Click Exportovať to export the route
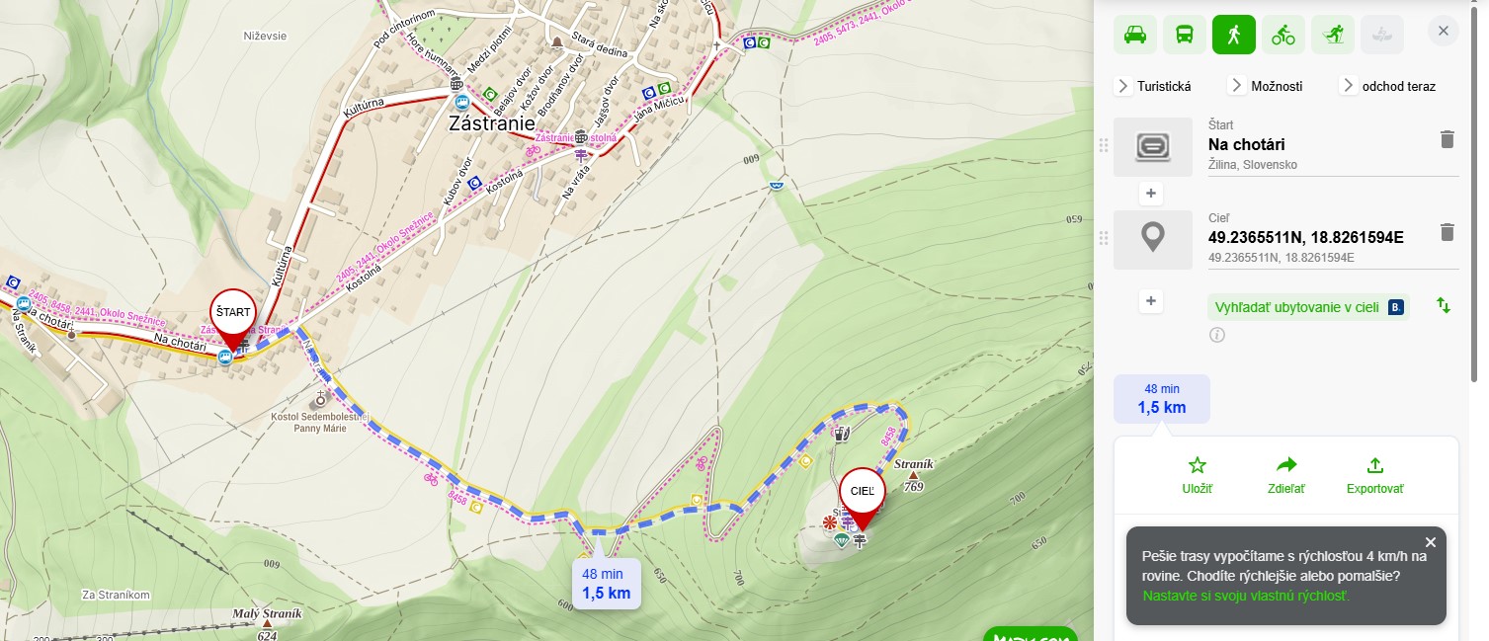Screen dimensions: 1489x641 (1374, 475)
